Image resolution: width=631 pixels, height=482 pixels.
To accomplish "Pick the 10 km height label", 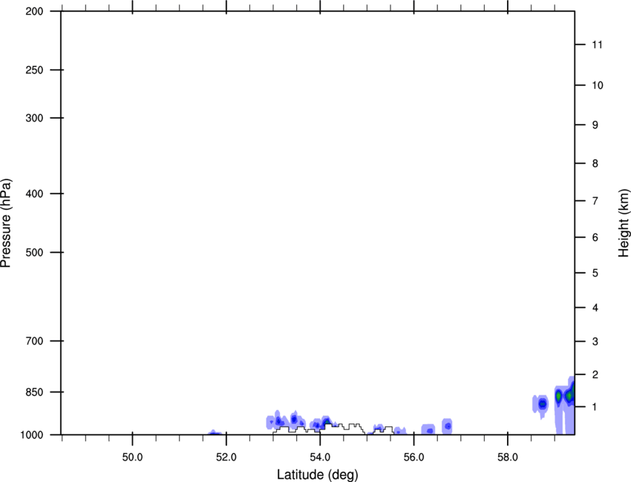I will (598, 85).
